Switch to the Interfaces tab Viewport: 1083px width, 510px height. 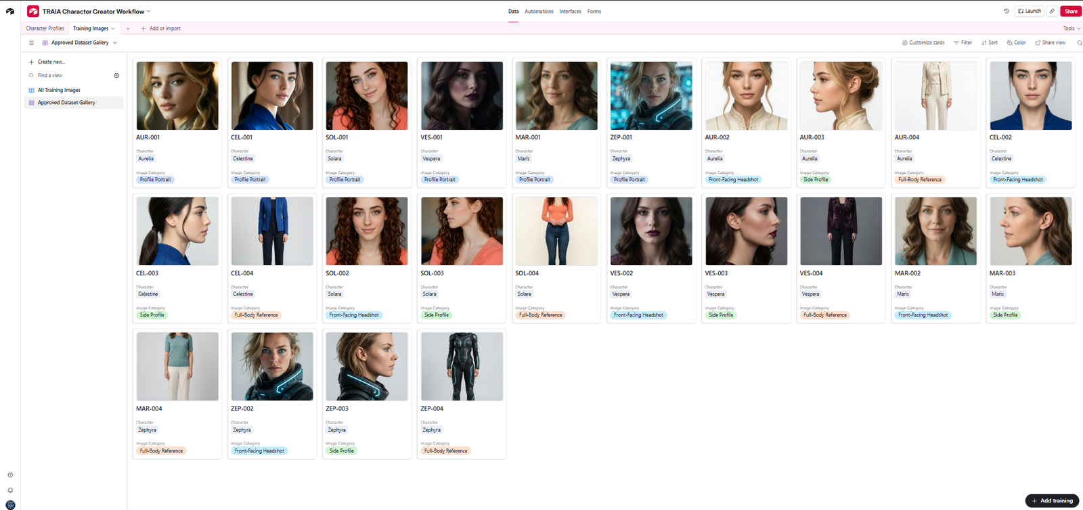570,11
